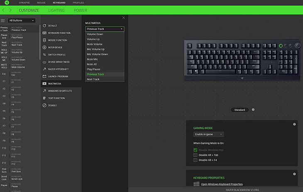
Task: Choose the Mouse Function icon
Action: [44, 40]
